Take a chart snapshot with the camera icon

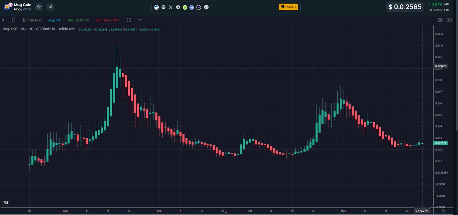(449, 20)
